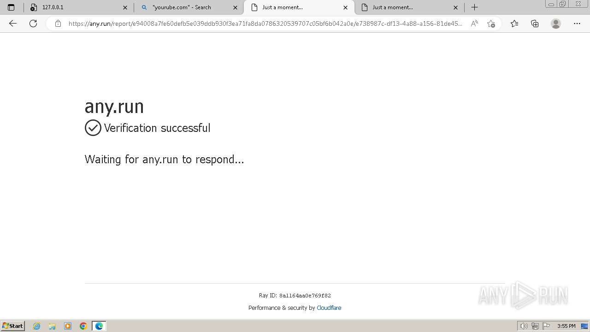This screenshot has height=332, width=590.
Task: Launch Internet Explorer from taskbar
Action: point(37,326)
